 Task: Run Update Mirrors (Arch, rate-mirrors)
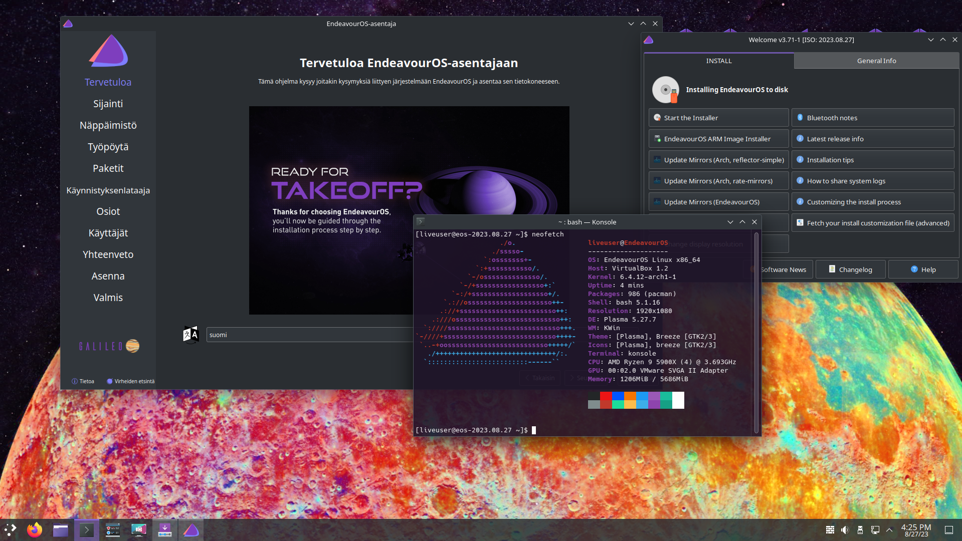pyautogui.click(x=718, y=181)
